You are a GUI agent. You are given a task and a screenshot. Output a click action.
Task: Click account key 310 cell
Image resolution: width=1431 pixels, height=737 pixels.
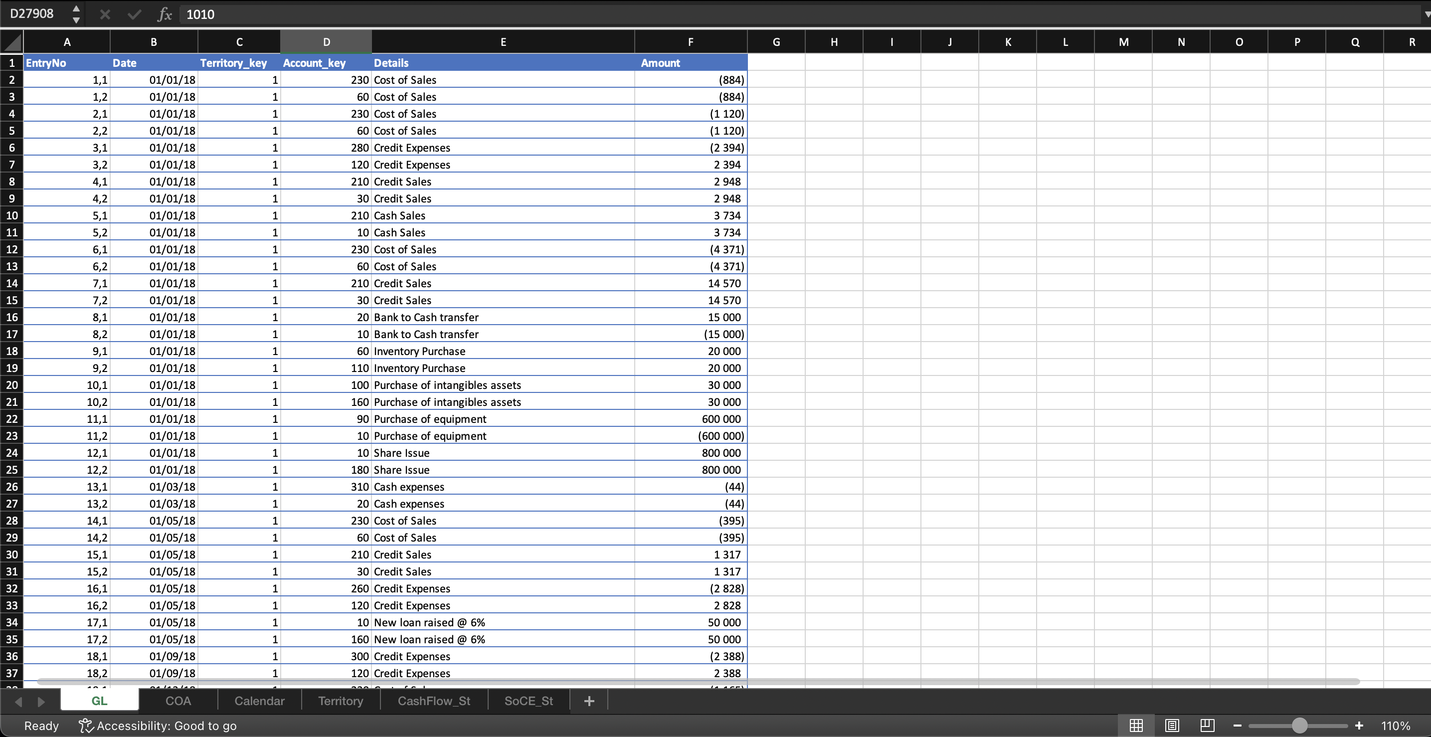pos(326,487)
